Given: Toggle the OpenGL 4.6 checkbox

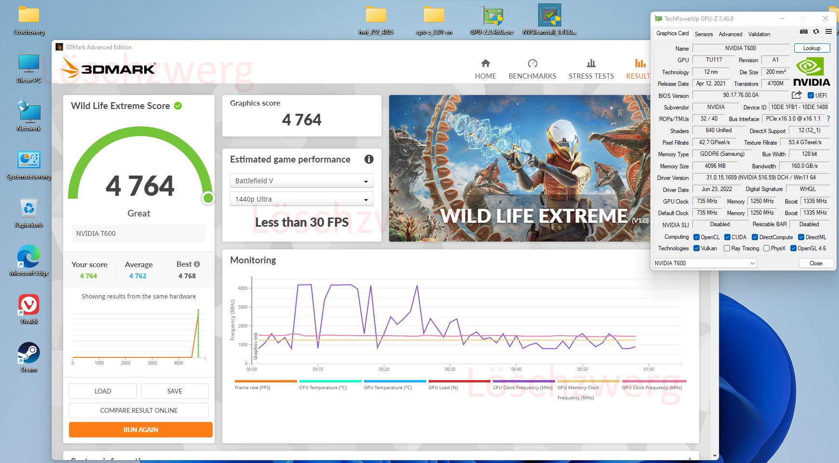Looking at the screenshot, I should click(x=793, y=248).
